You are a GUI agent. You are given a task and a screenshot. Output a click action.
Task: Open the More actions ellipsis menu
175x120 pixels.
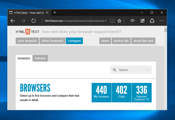coord(162,21)
